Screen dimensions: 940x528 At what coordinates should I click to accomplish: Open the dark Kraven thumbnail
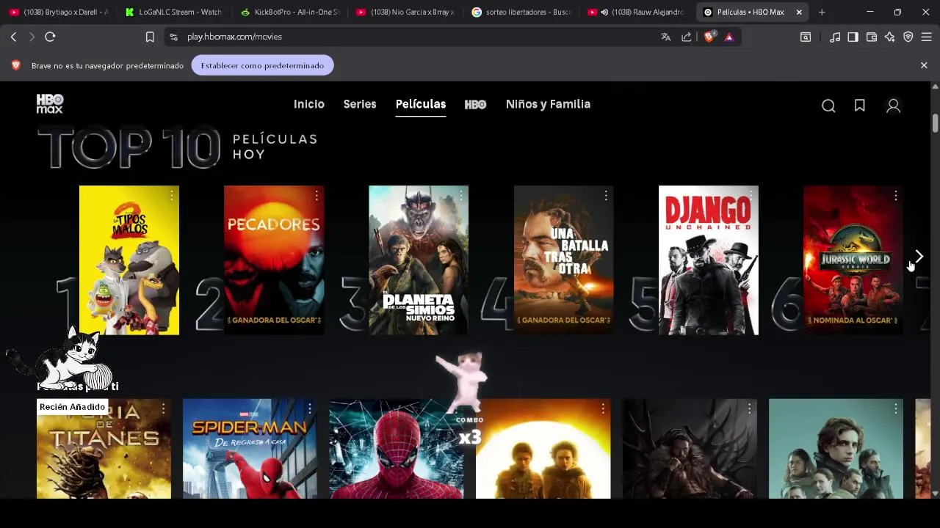pos(690,449)
